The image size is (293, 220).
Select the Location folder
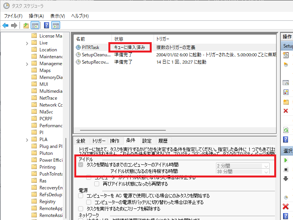coord(48,50)
